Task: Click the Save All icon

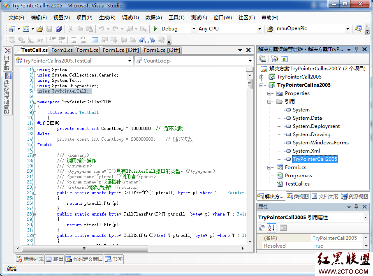Action: click(x=59, y=29)
